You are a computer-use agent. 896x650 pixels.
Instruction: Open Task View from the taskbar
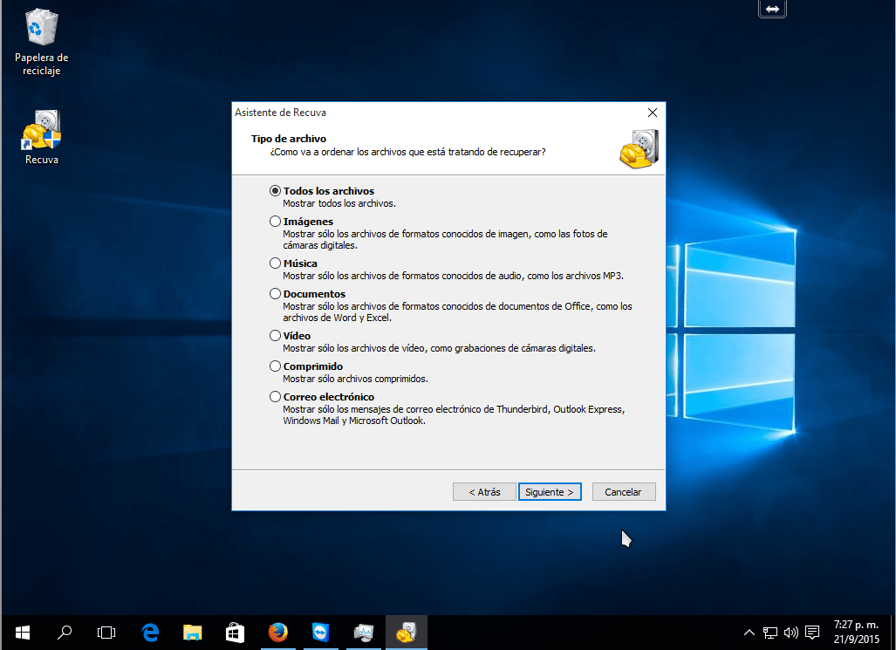click(106, 633)
